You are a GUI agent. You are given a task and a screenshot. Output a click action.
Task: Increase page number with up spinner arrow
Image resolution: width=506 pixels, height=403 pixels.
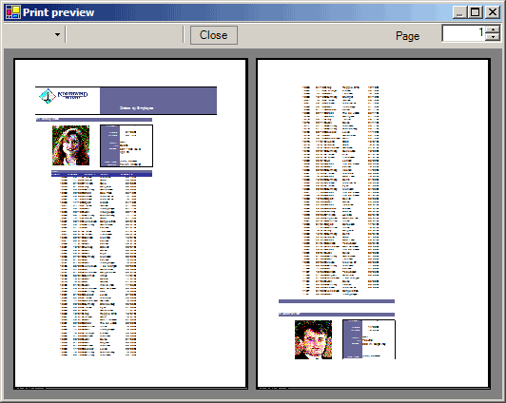493,29
